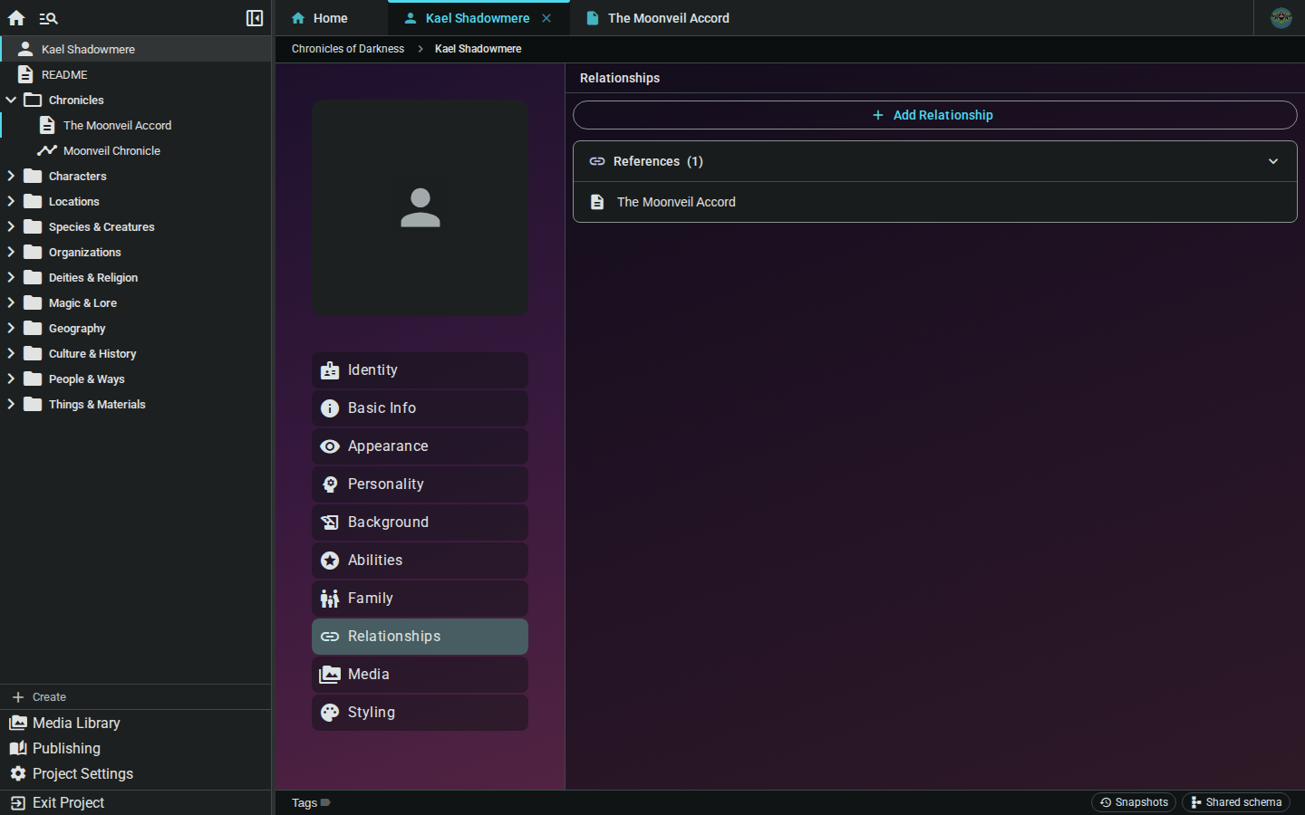The width and height of the screenshot is (1305, 815).
Task: Open the search list icon in sidebar
Action: [x=49, y=18]
